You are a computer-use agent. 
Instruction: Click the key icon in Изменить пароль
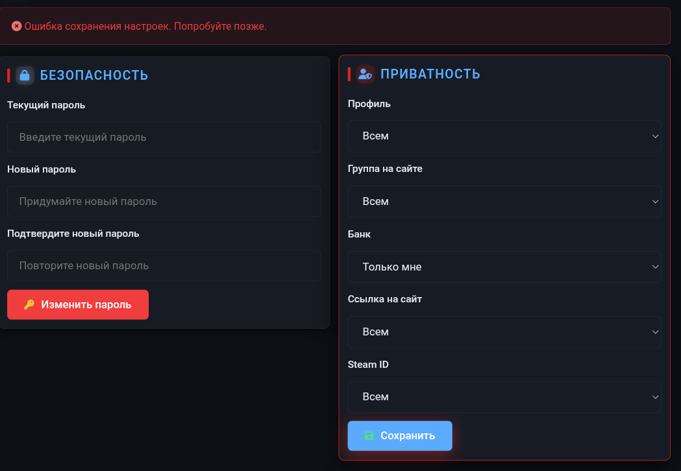[29, 304]
